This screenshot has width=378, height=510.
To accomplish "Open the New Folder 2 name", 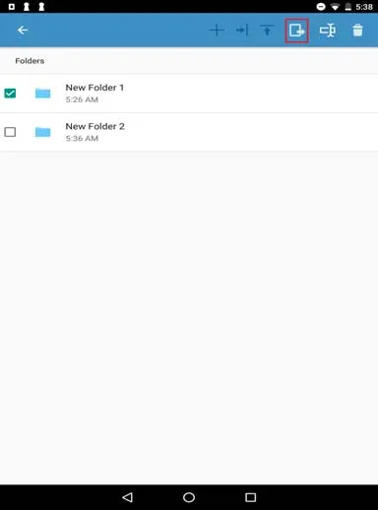I will [94, 126].
